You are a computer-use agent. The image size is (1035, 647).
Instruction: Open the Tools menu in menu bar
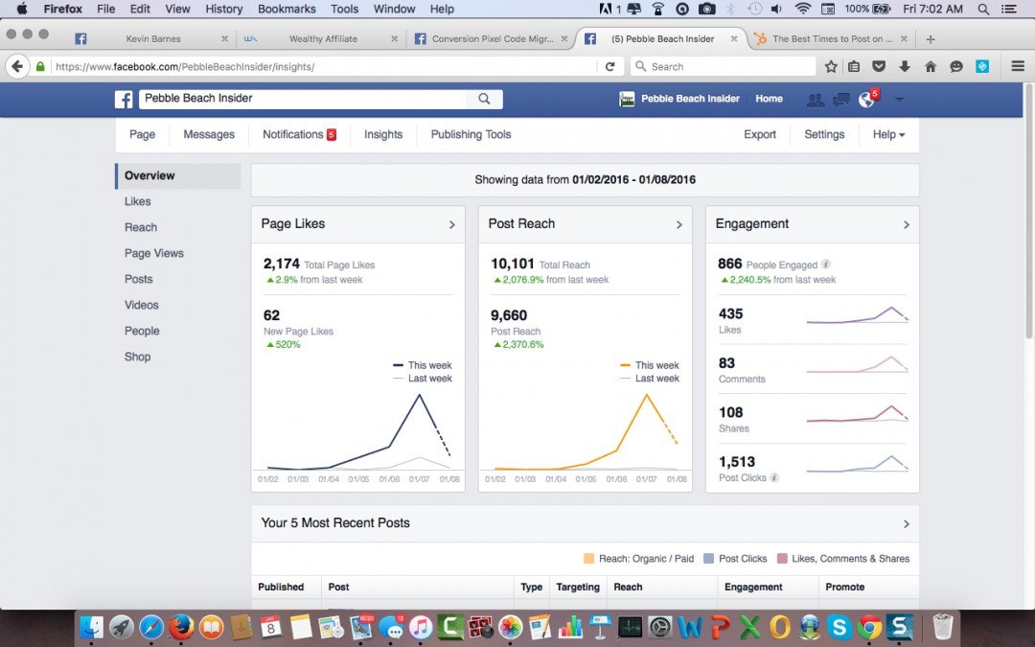(345, 9)
